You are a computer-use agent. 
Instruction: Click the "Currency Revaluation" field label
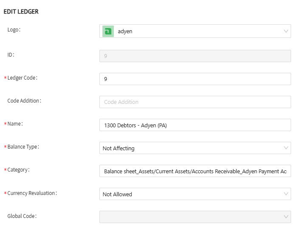coord(32,193)
